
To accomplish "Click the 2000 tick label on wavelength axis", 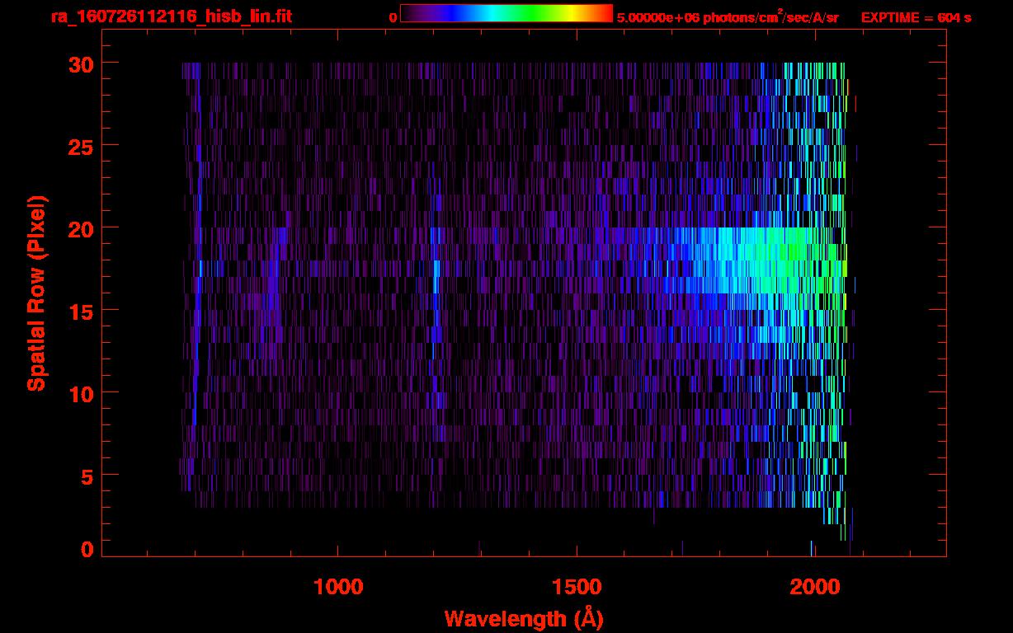I will coord(813,587).
